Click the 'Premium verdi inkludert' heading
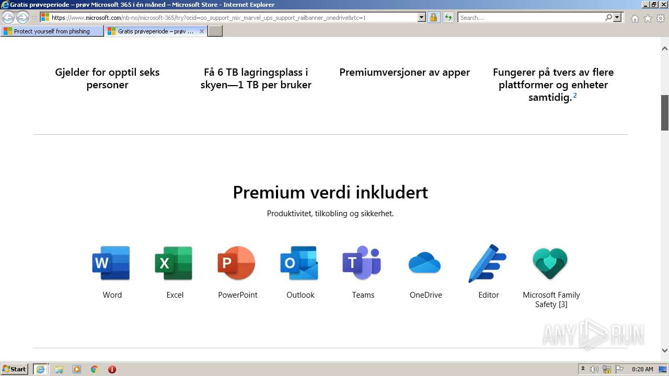 pyautogui.click(x=330, y=192)
